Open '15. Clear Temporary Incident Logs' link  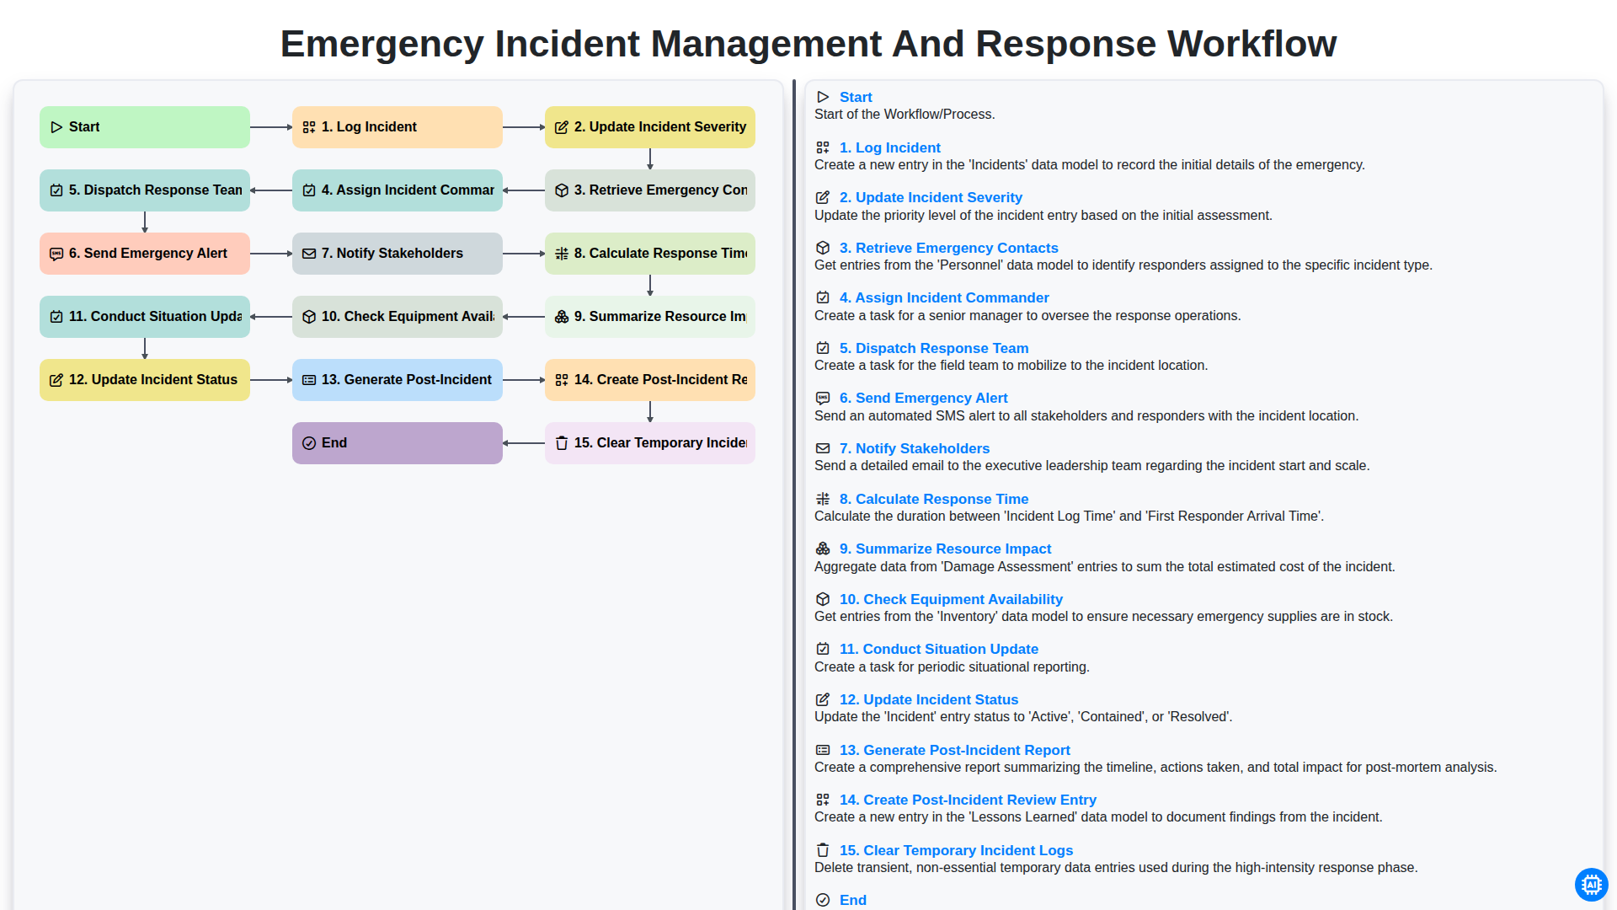point(956,850)
